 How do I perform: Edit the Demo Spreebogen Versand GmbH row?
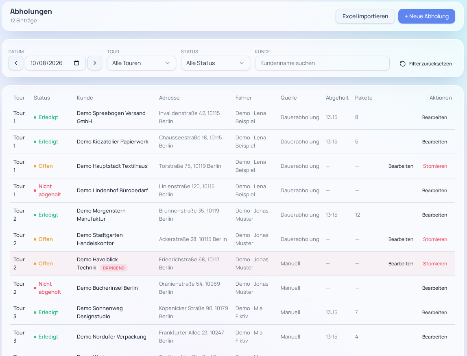click(x=434, y=117)
